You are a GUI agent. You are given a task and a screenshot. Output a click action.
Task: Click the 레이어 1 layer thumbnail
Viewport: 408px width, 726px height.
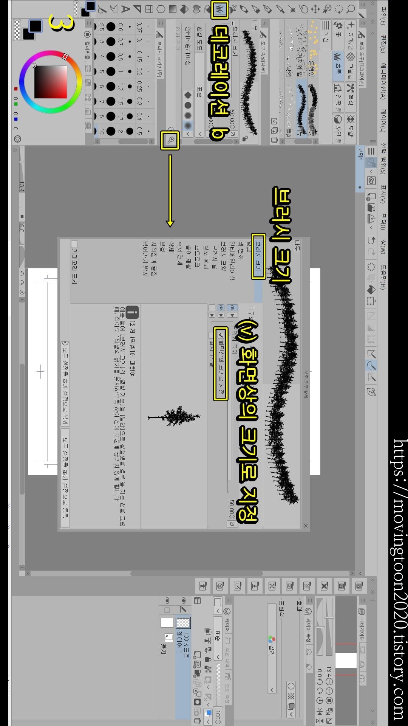[184, 623]
